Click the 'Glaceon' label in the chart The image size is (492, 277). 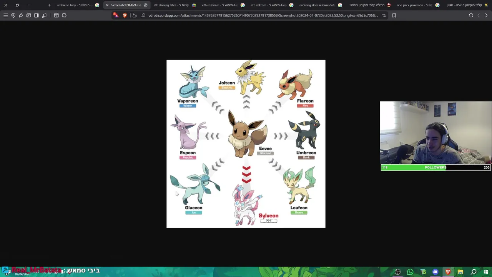(193, 208)
